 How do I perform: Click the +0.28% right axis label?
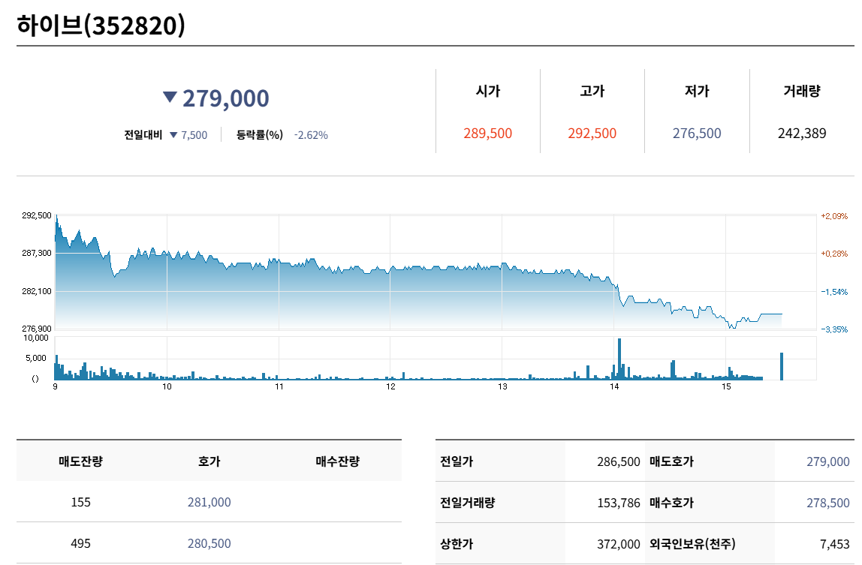(834, 254)
